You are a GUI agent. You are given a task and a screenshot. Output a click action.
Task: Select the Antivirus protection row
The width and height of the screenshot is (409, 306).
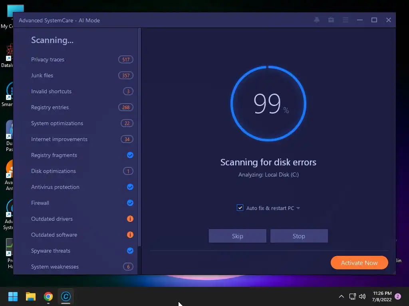tap(82, 187)
